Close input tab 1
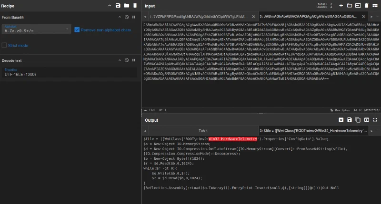 [x=254, y=17]
